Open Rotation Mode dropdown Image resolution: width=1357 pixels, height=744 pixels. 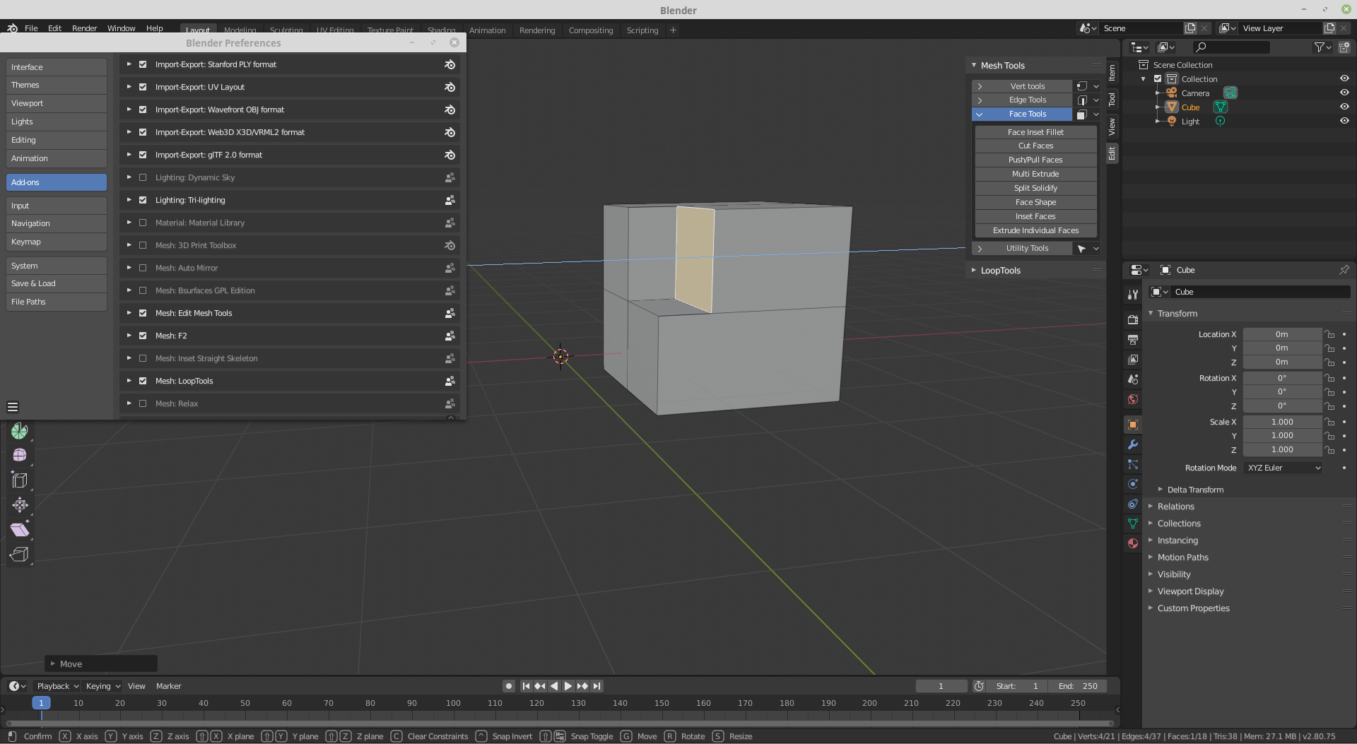point(1283,468)
